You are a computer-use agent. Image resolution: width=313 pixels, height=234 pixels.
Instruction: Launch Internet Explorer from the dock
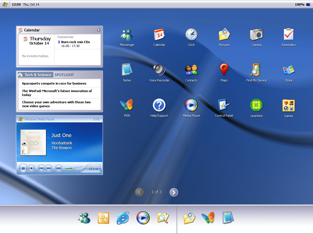[123, 218]
